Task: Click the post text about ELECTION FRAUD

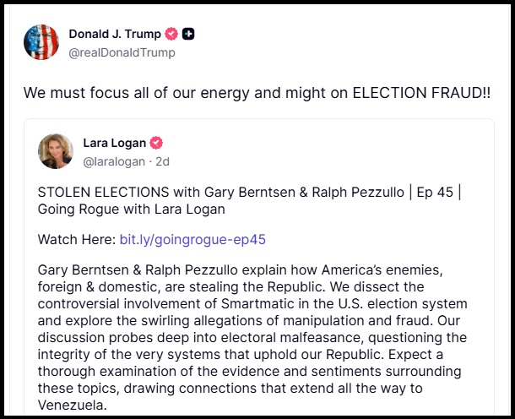Action: (x=257, y=92)
